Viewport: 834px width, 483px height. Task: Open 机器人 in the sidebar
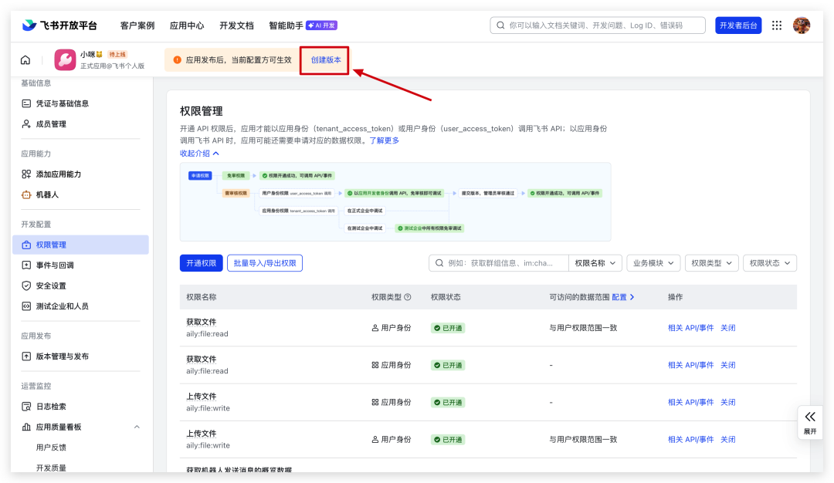47,194
